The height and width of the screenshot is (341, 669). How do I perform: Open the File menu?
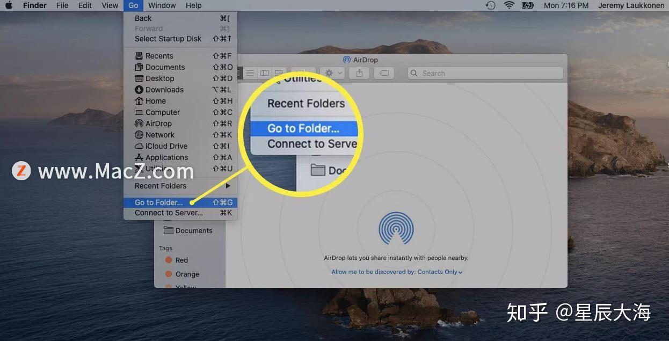pyautogui.click(x=62, y=5)
